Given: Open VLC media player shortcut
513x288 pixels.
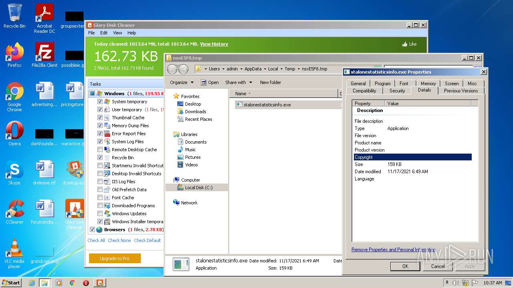Looking at the screenshot, I should click(14, 254).
